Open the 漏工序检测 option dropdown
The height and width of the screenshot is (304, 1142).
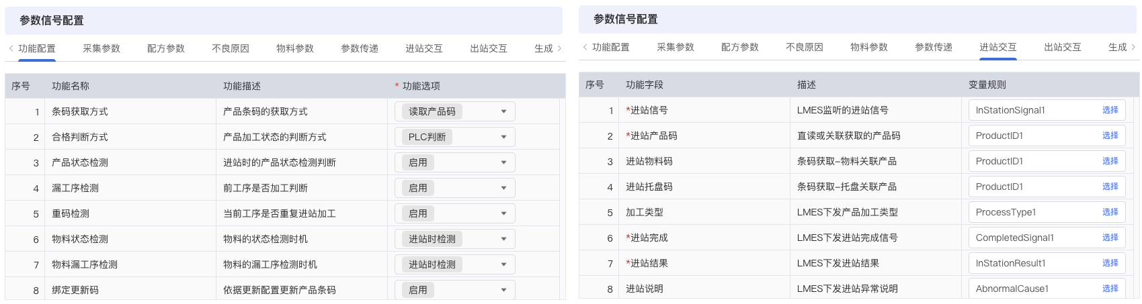455,188
